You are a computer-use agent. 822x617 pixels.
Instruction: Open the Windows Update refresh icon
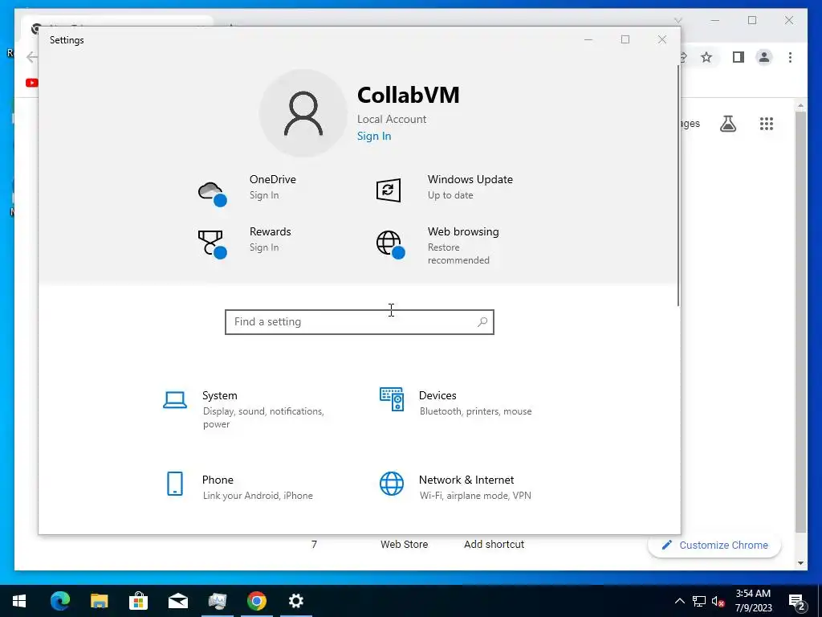(389, 190)
